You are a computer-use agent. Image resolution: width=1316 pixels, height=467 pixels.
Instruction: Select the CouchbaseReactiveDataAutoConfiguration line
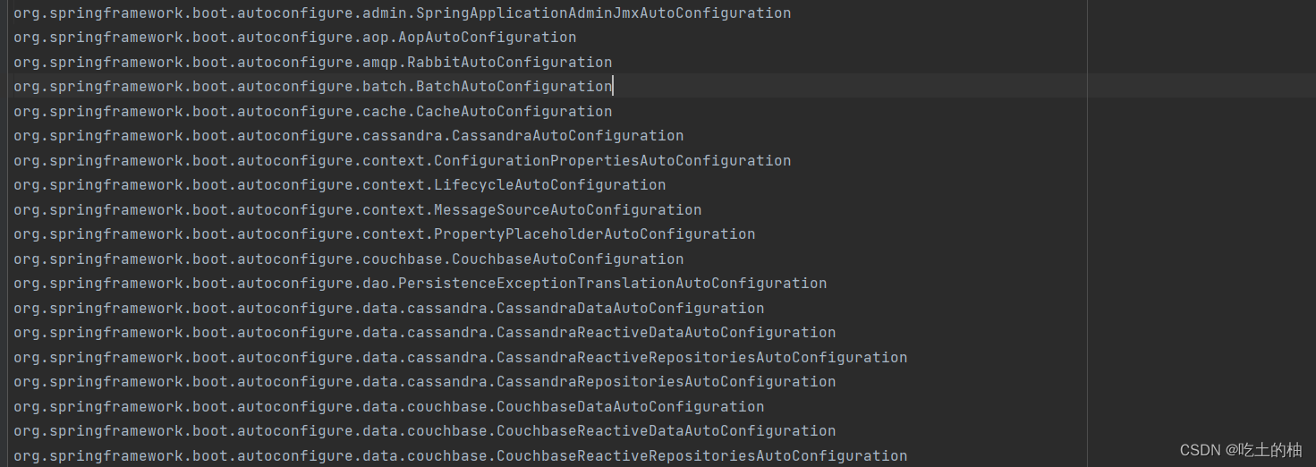[425, 431]
